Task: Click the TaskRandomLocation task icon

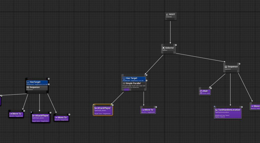Action: (x=216, y=110)
